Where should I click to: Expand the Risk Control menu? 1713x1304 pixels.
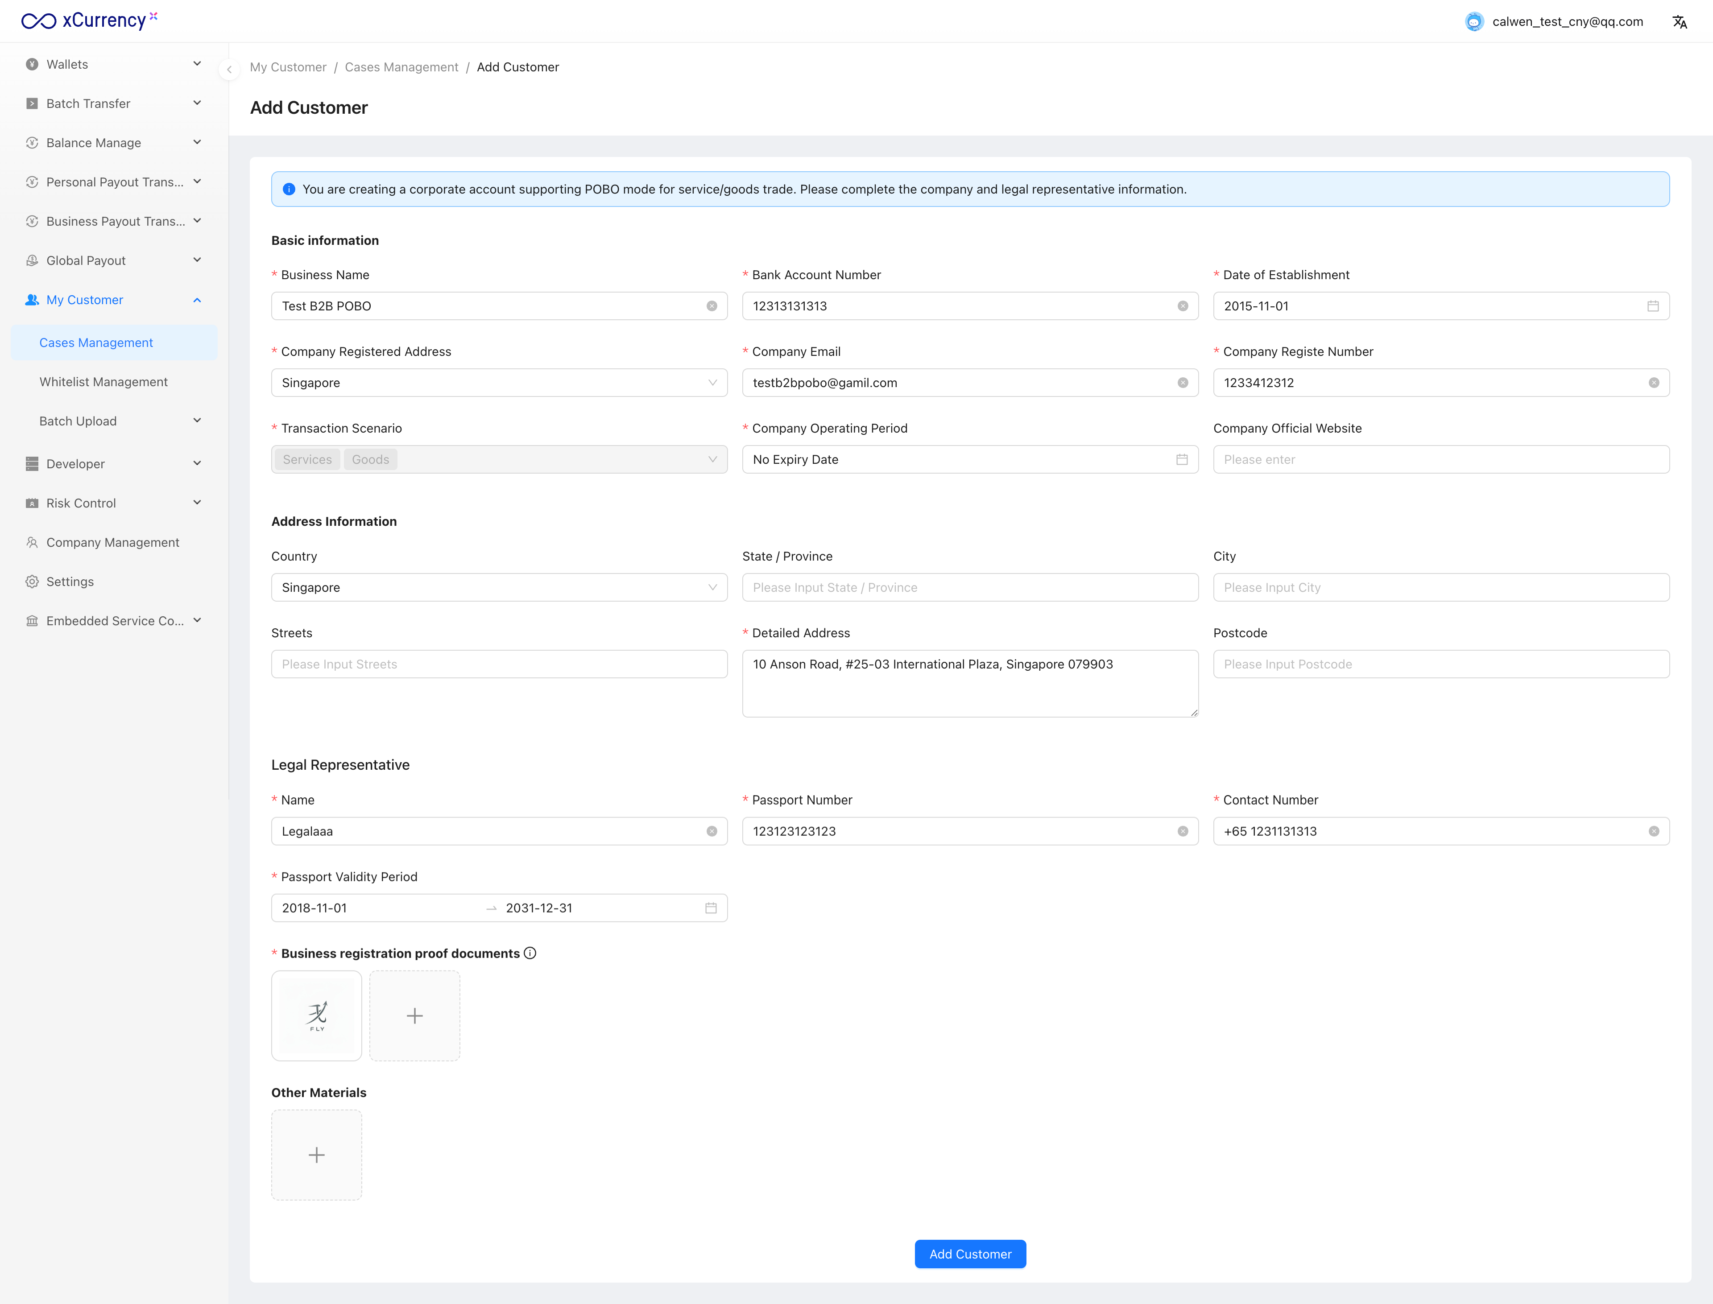pyautogui.click(x=113, y=503)
